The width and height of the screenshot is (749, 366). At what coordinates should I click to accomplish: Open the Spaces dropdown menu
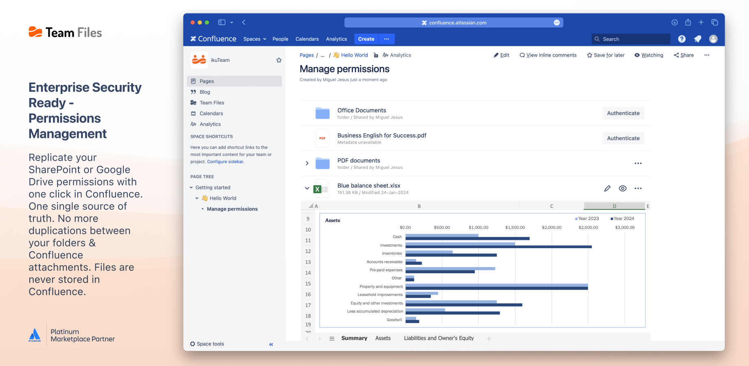point(254,39)
